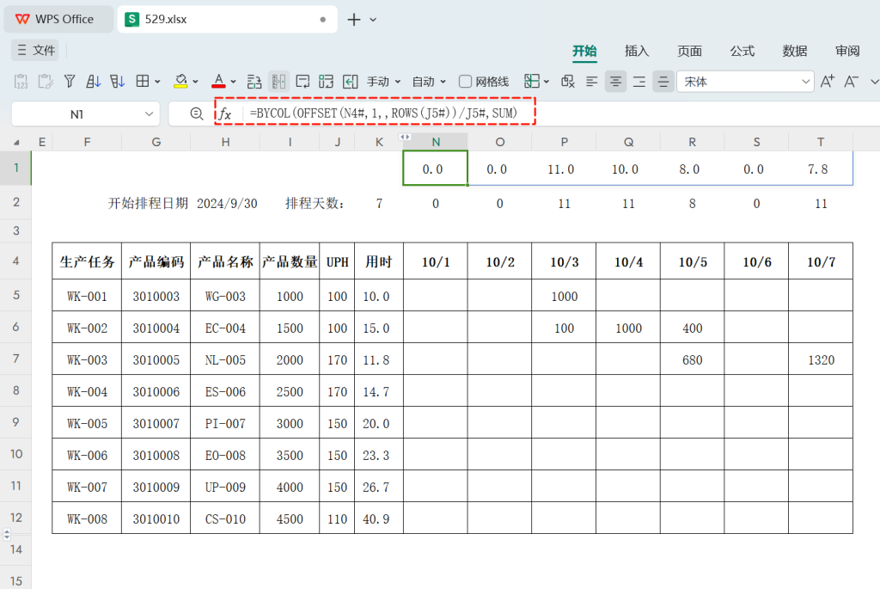This screenshot has height=589, width=880.
Task: Sort descending with the second sort icon
Action: pyautogui.click(x=117, y=82)
